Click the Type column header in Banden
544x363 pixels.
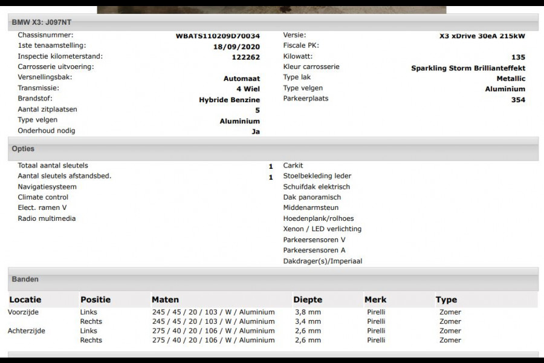pos(446,299)
